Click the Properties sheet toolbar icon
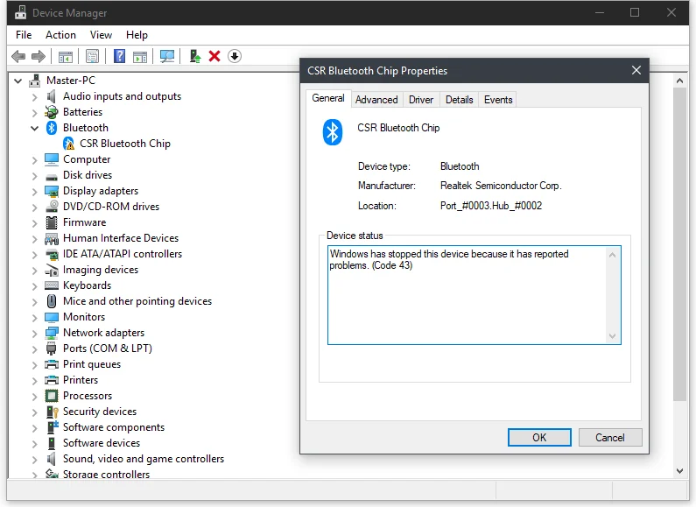This screenshot has height=507, width=696. pyautogui.click(x=92, y=56)
